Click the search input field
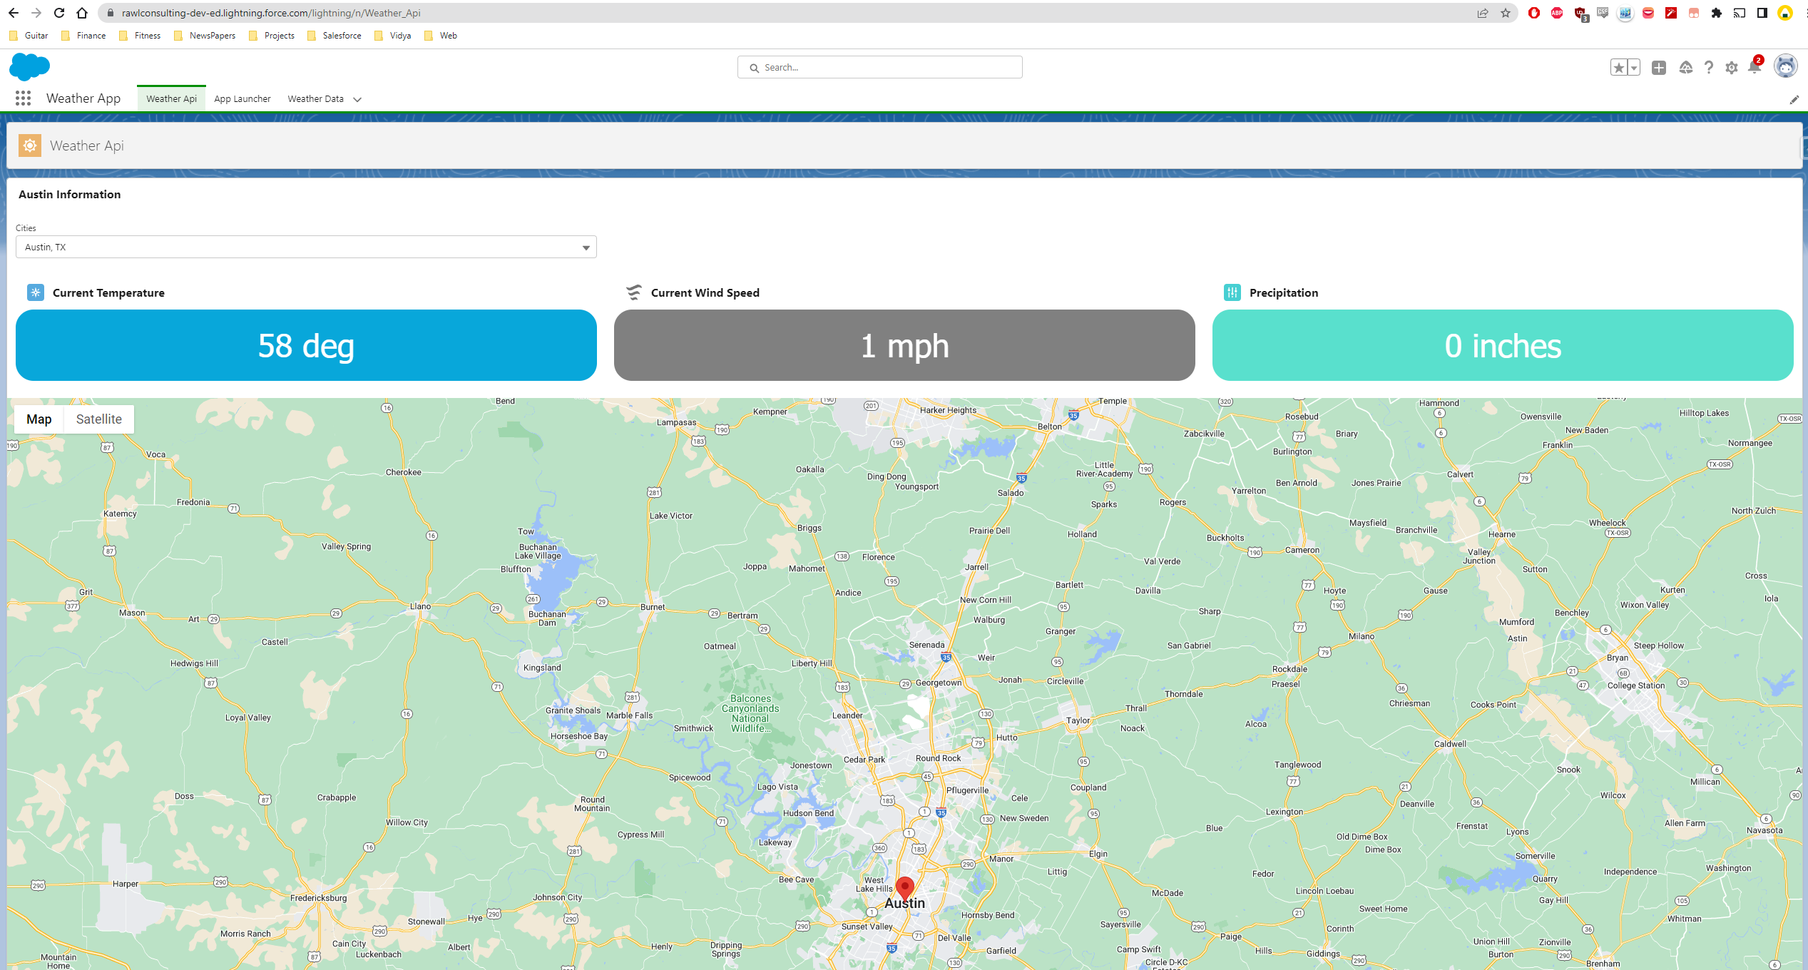This screenshot has height=970, width=1808. click(x=880, y=67)
